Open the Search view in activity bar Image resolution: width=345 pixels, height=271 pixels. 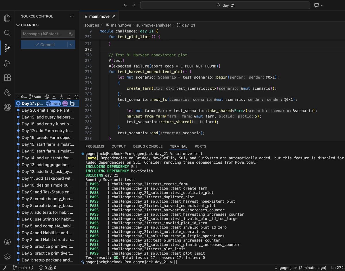click(x=7, y=33)
